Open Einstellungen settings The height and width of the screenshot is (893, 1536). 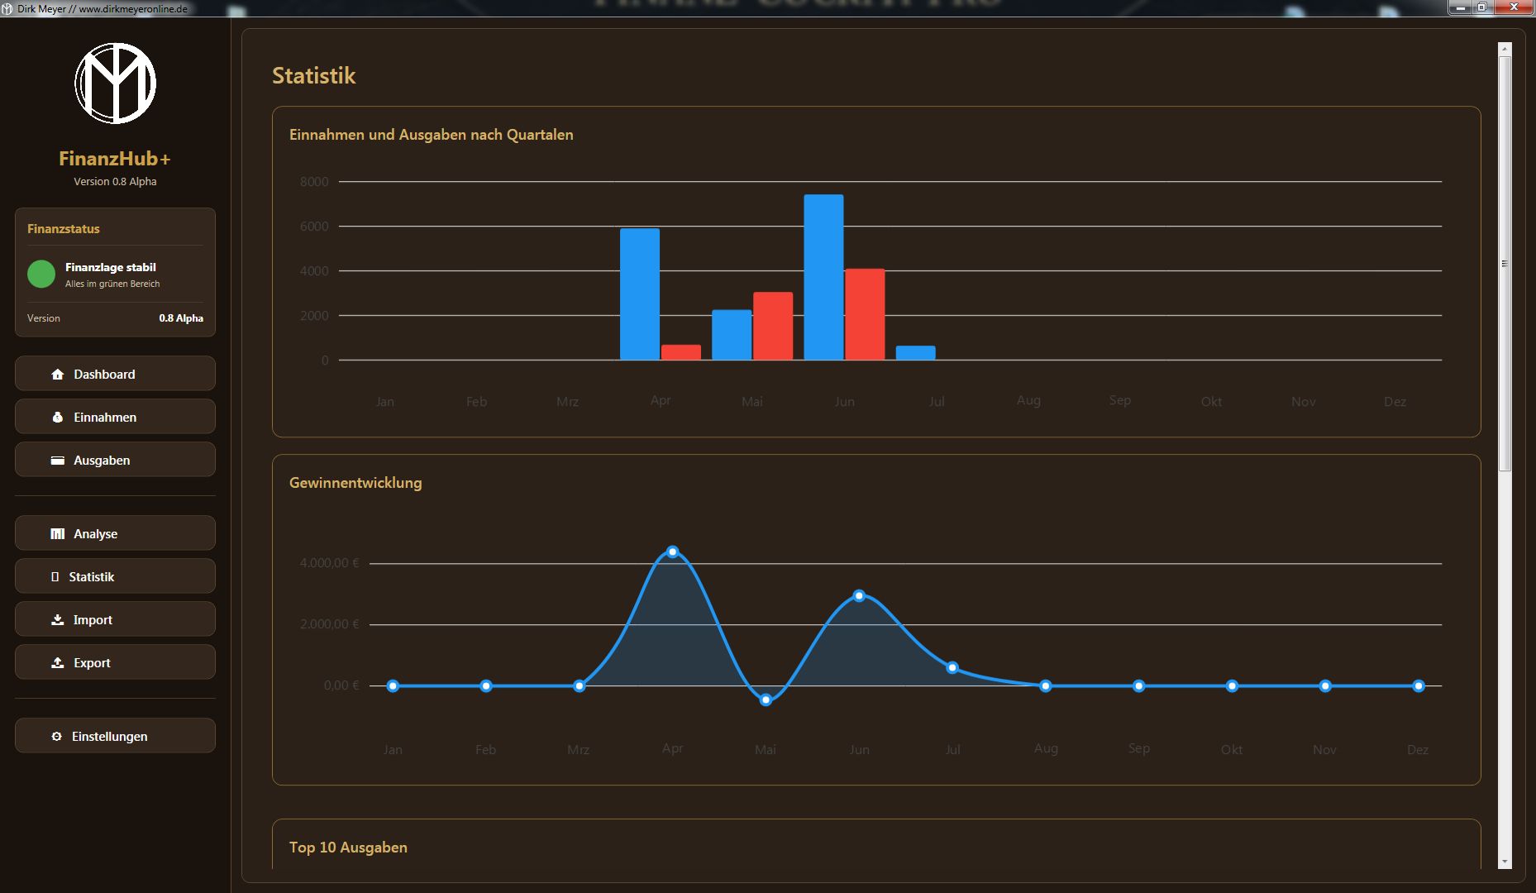115,736
